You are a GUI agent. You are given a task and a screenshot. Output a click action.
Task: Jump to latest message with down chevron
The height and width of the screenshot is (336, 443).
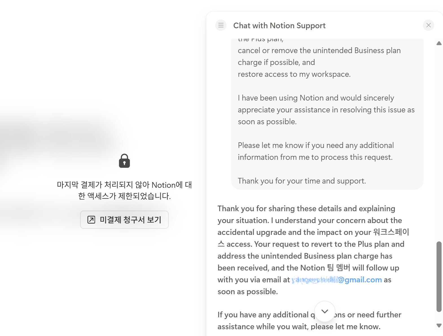(325, 311)
